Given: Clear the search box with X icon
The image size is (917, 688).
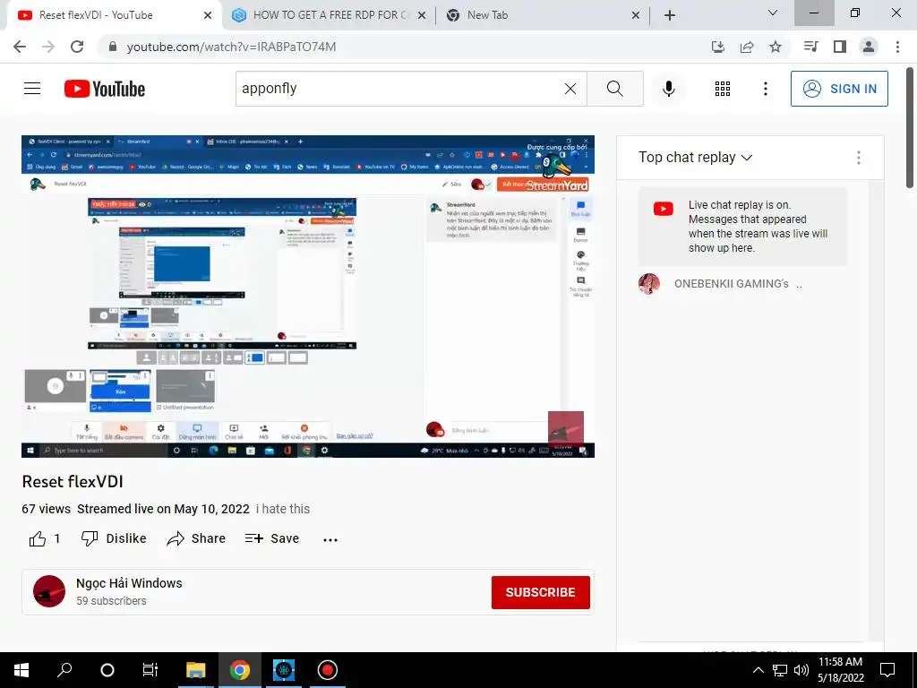Looking at the screenshot, I should [x=570, y=89].
